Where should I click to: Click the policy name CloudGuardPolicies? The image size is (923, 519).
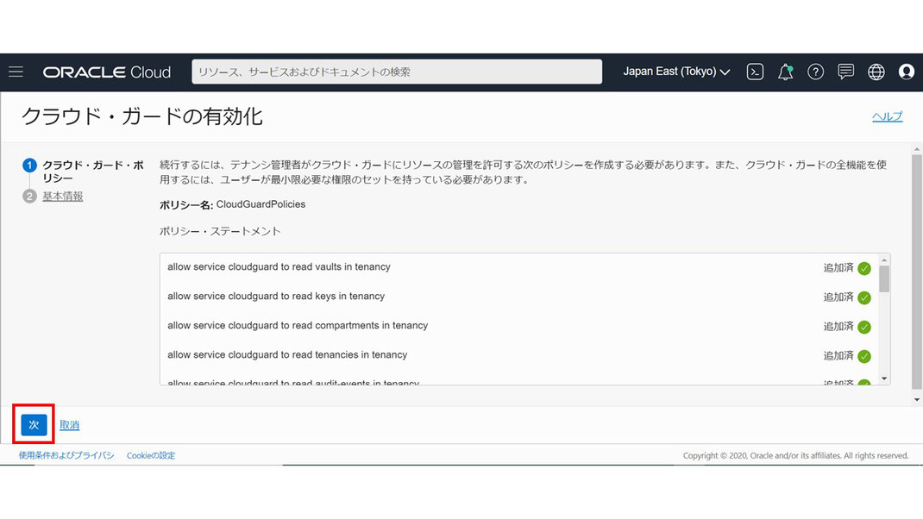click(261, 205)
